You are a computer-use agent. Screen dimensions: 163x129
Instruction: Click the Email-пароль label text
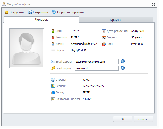coord(64,68)
